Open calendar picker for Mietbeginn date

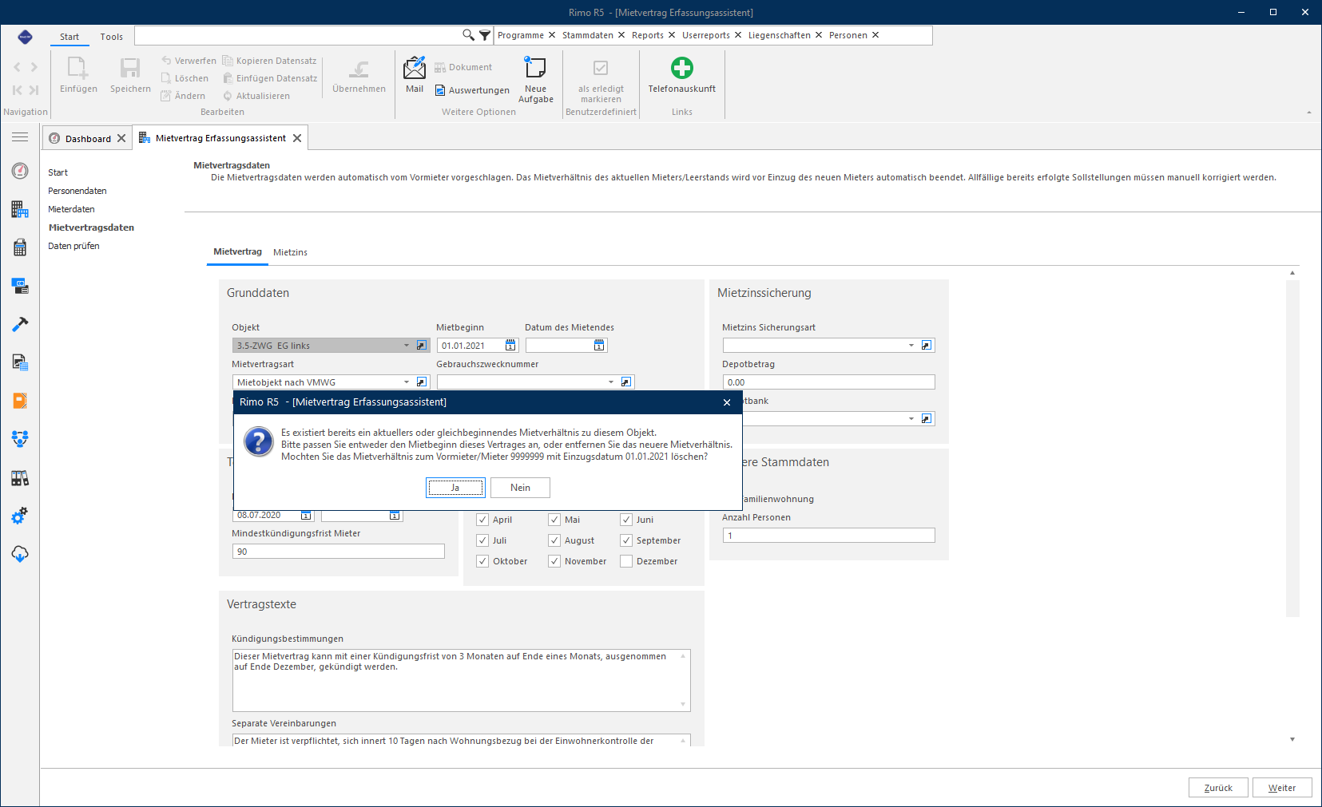coord(510,346)
